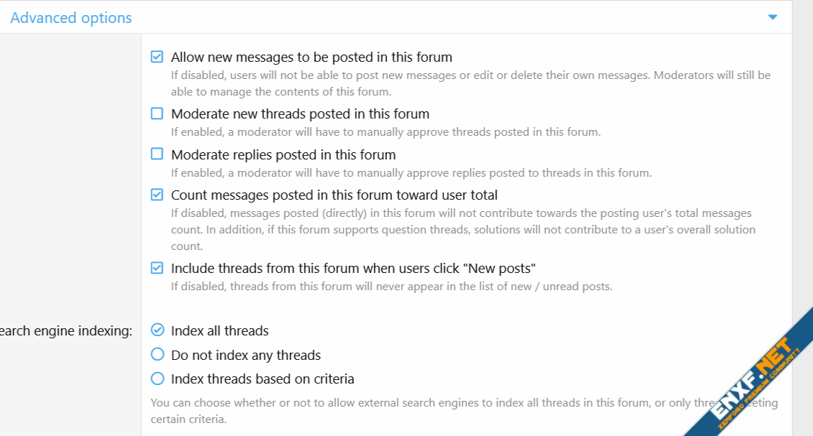Click the Advanced options header title
The image size is (813, 436).
point(71,18)
